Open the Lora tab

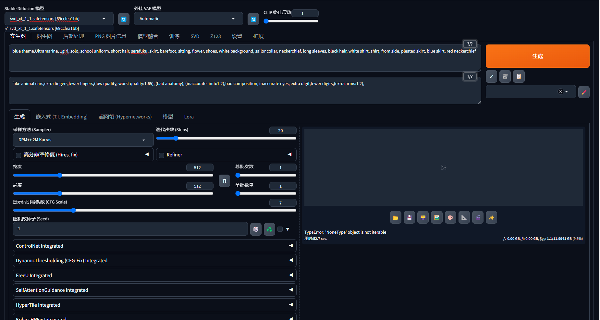tap(189, 117)
